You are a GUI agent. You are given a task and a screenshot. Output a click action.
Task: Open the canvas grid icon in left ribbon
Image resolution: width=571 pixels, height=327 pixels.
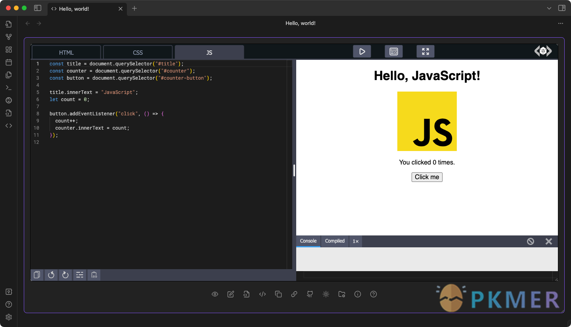[9, 50]
